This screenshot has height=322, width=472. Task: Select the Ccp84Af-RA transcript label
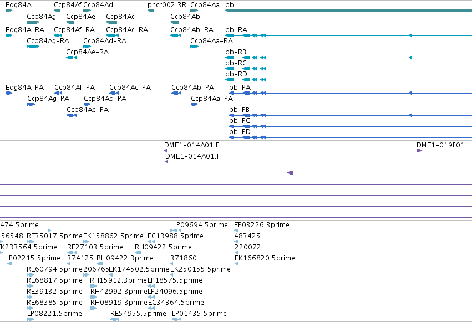coord(74,30)
